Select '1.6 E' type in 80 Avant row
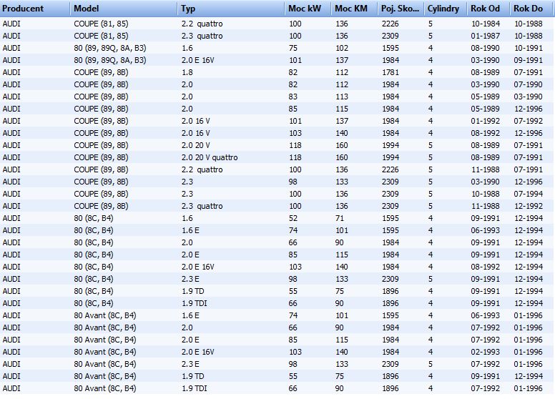The height and width of the screenshot is (399, 555). click(190, 315)
